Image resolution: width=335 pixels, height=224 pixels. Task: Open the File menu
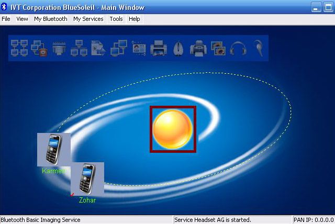click(x=6, y=19)
